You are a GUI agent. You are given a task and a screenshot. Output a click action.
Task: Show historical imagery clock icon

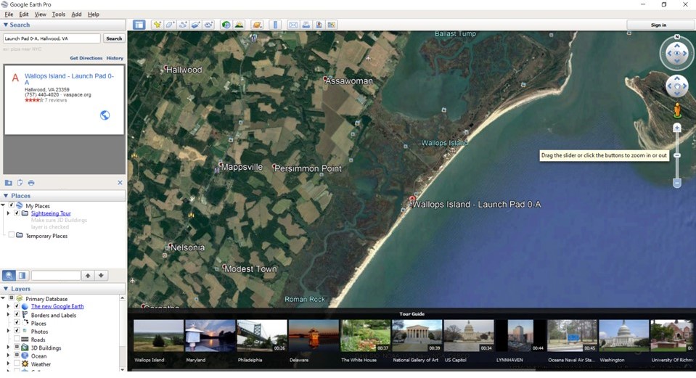click(226, 25)
